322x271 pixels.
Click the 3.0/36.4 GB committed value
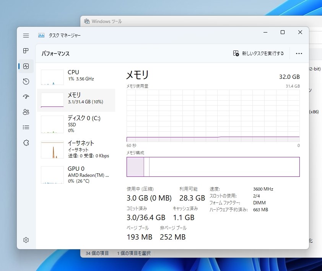click(x=146, y=217)
